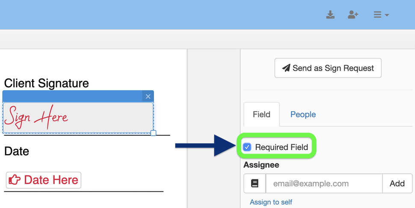This screenshot has height=208, width=415.
Task: Click Send as Sign Request button
Action: pyautogui.click(x=328, y=68)
